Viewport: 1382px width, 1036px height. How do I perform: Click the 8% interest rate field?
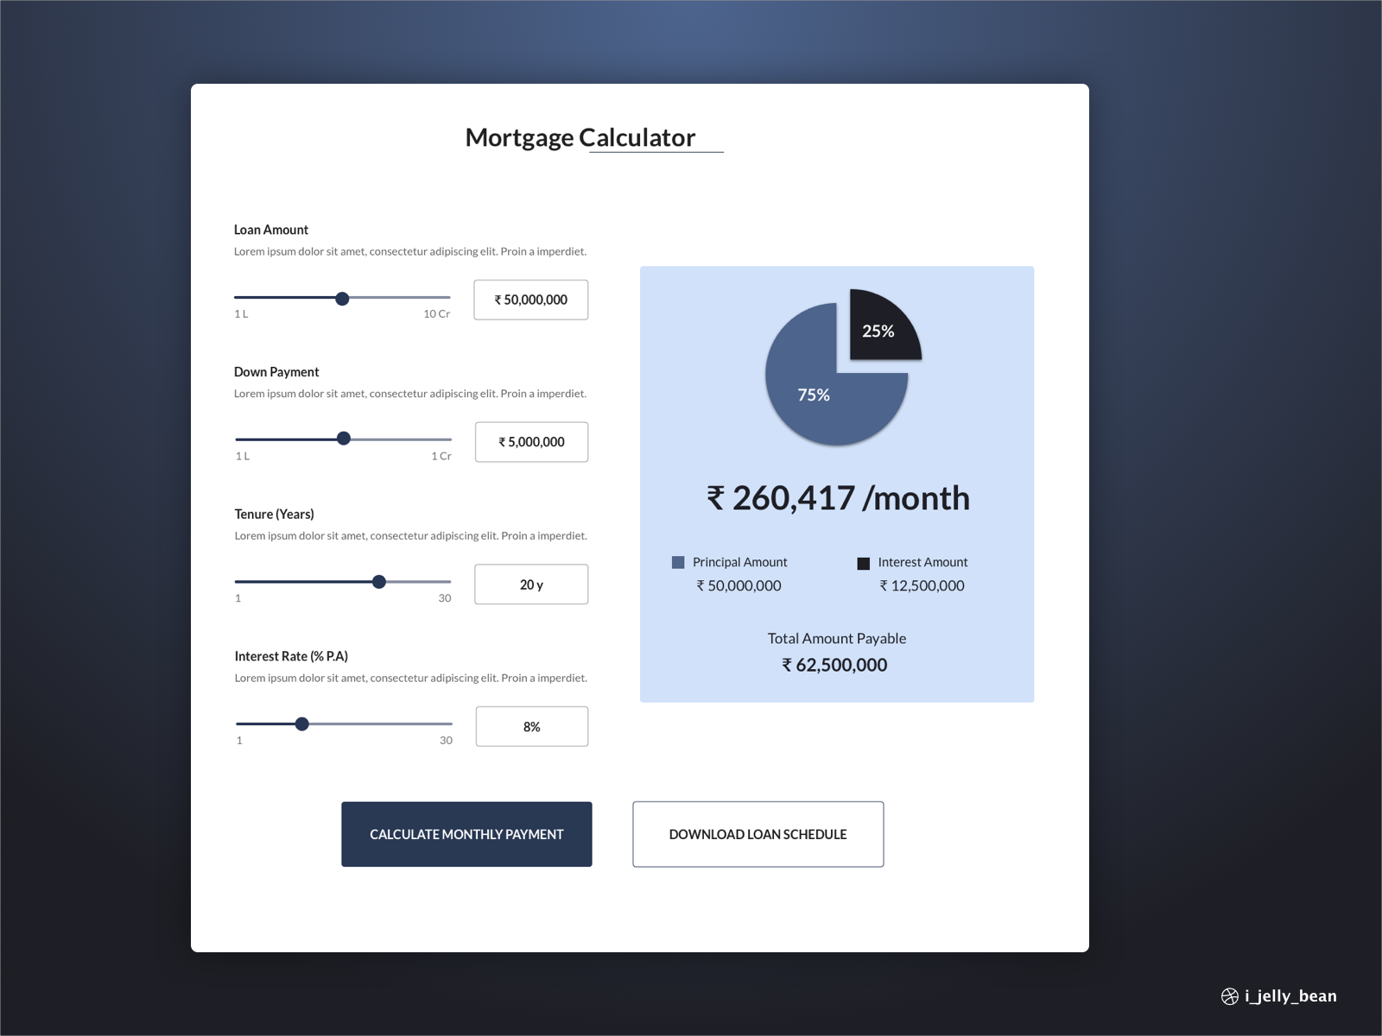pos(532,727)
